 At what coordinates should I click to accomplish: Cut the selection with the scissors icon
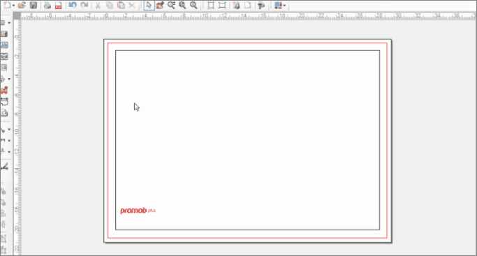98,5
